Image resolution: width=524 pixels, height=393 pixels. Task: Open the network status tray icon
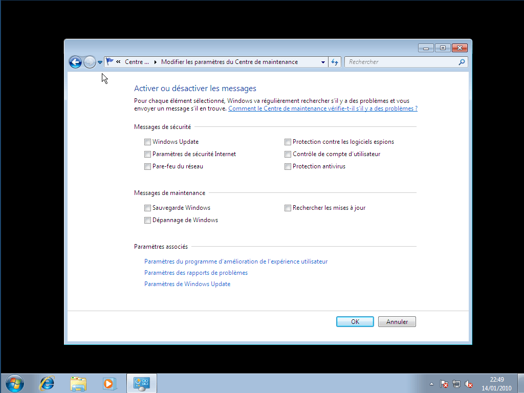click(456, 384)
